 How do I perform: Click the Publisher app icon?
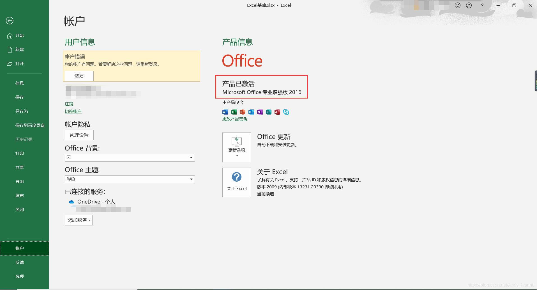269,112
